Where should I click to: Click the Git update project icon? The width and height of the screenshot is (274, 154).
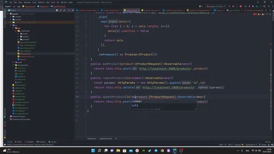pyautogui.click(x=249, y=6)
